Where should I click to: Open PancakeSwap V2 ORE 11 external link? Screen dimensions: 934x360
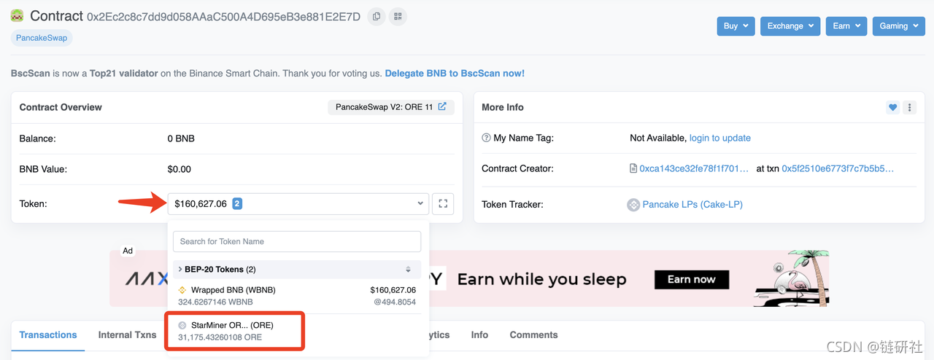point(442,107)
